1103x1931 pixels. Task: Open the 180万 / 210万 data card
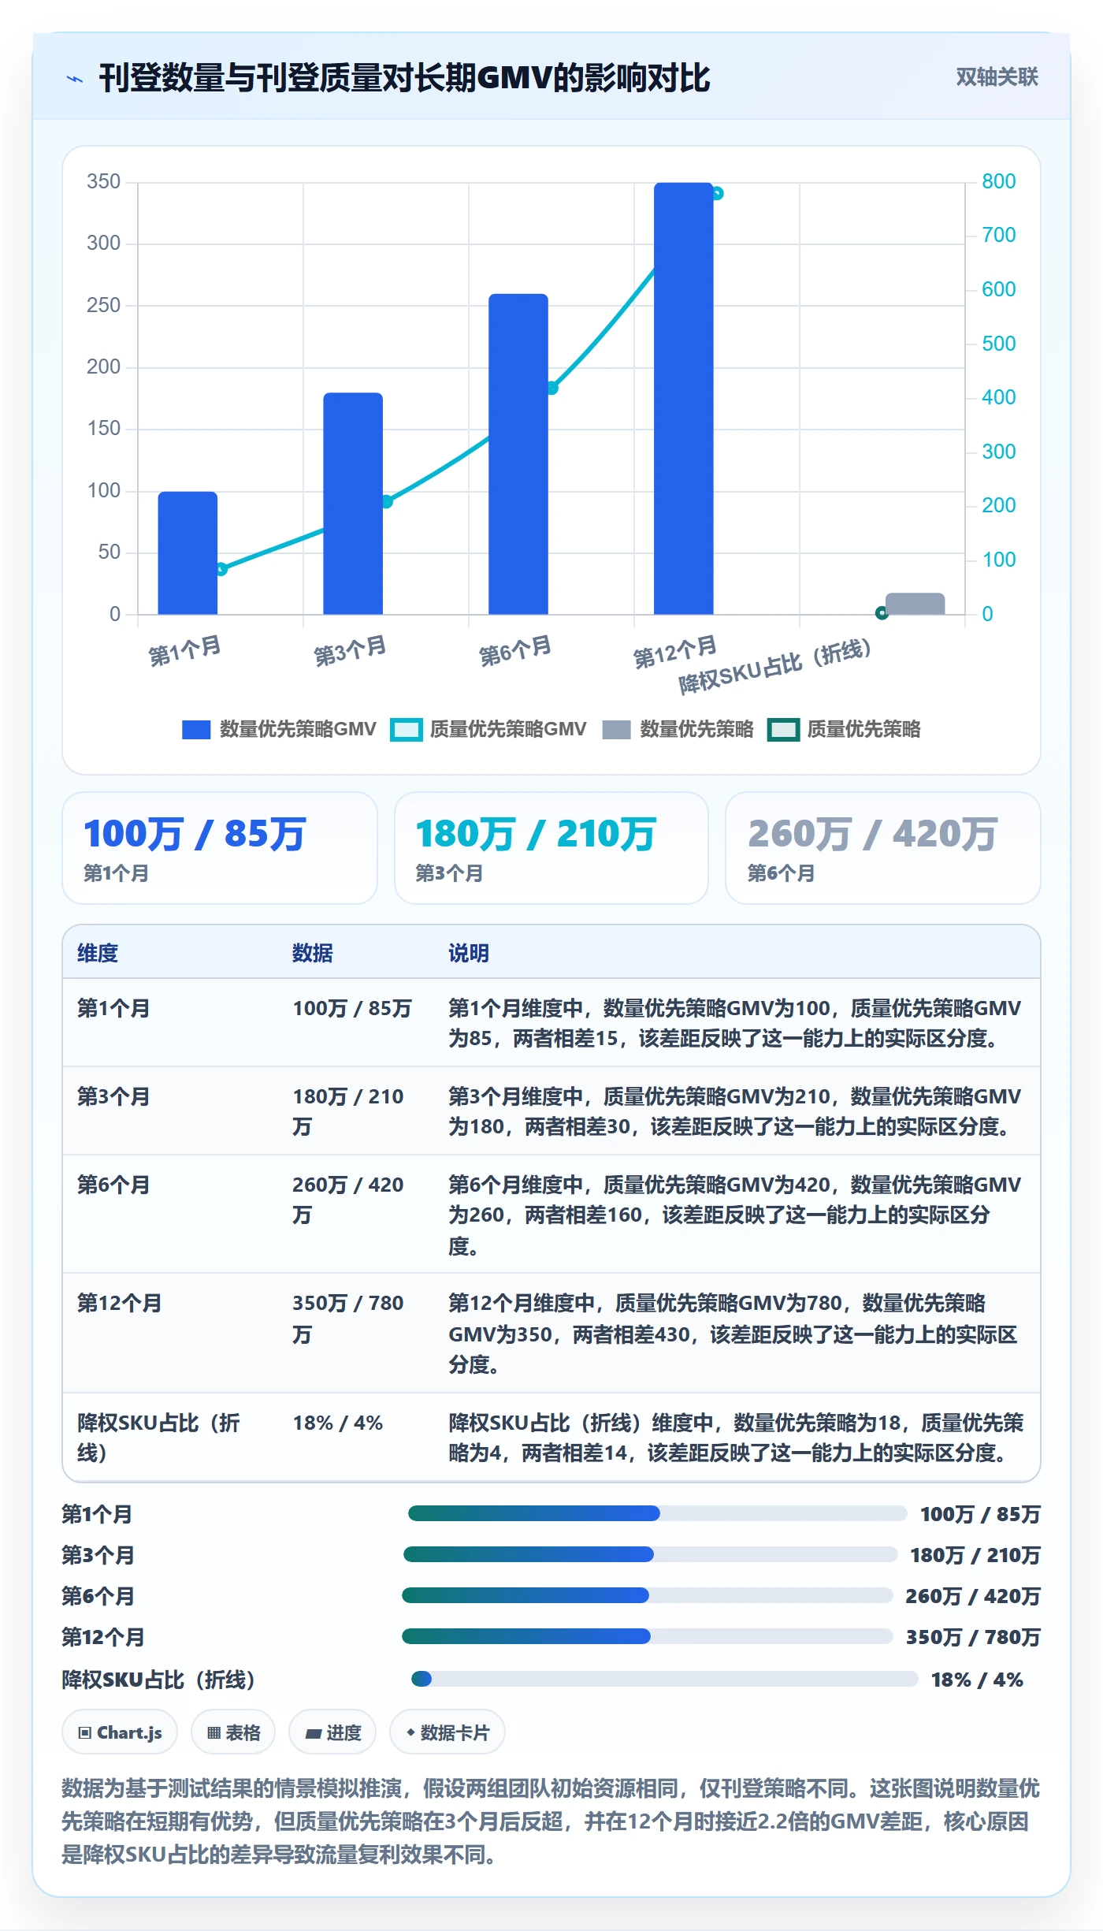[551, 848]
